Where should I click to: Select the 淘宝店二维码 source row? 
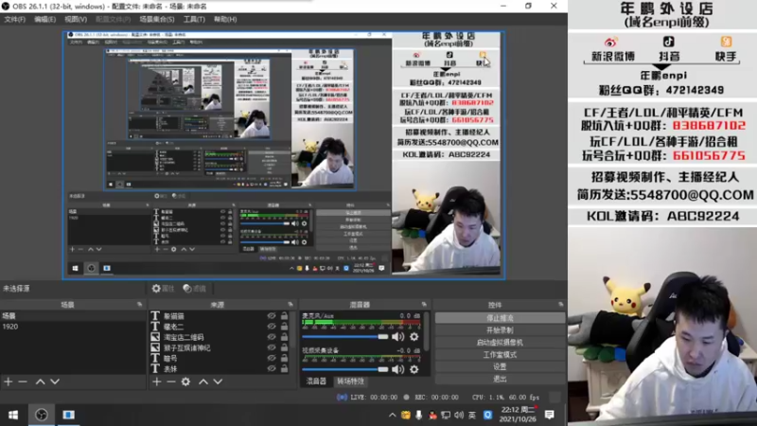220,337
